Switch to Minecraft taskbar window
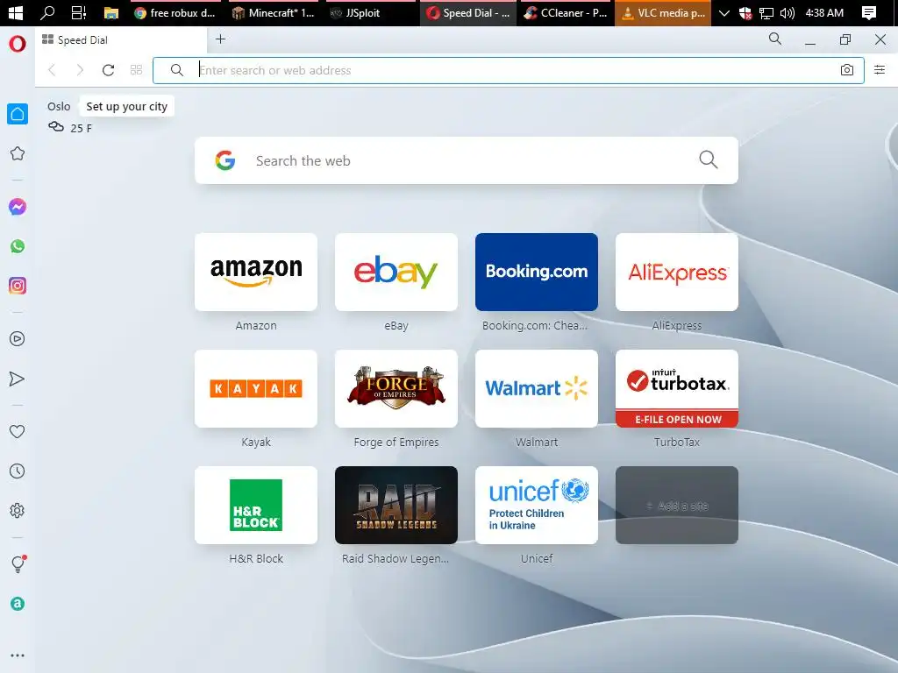 pyautogui.click(x=274, y=12)
